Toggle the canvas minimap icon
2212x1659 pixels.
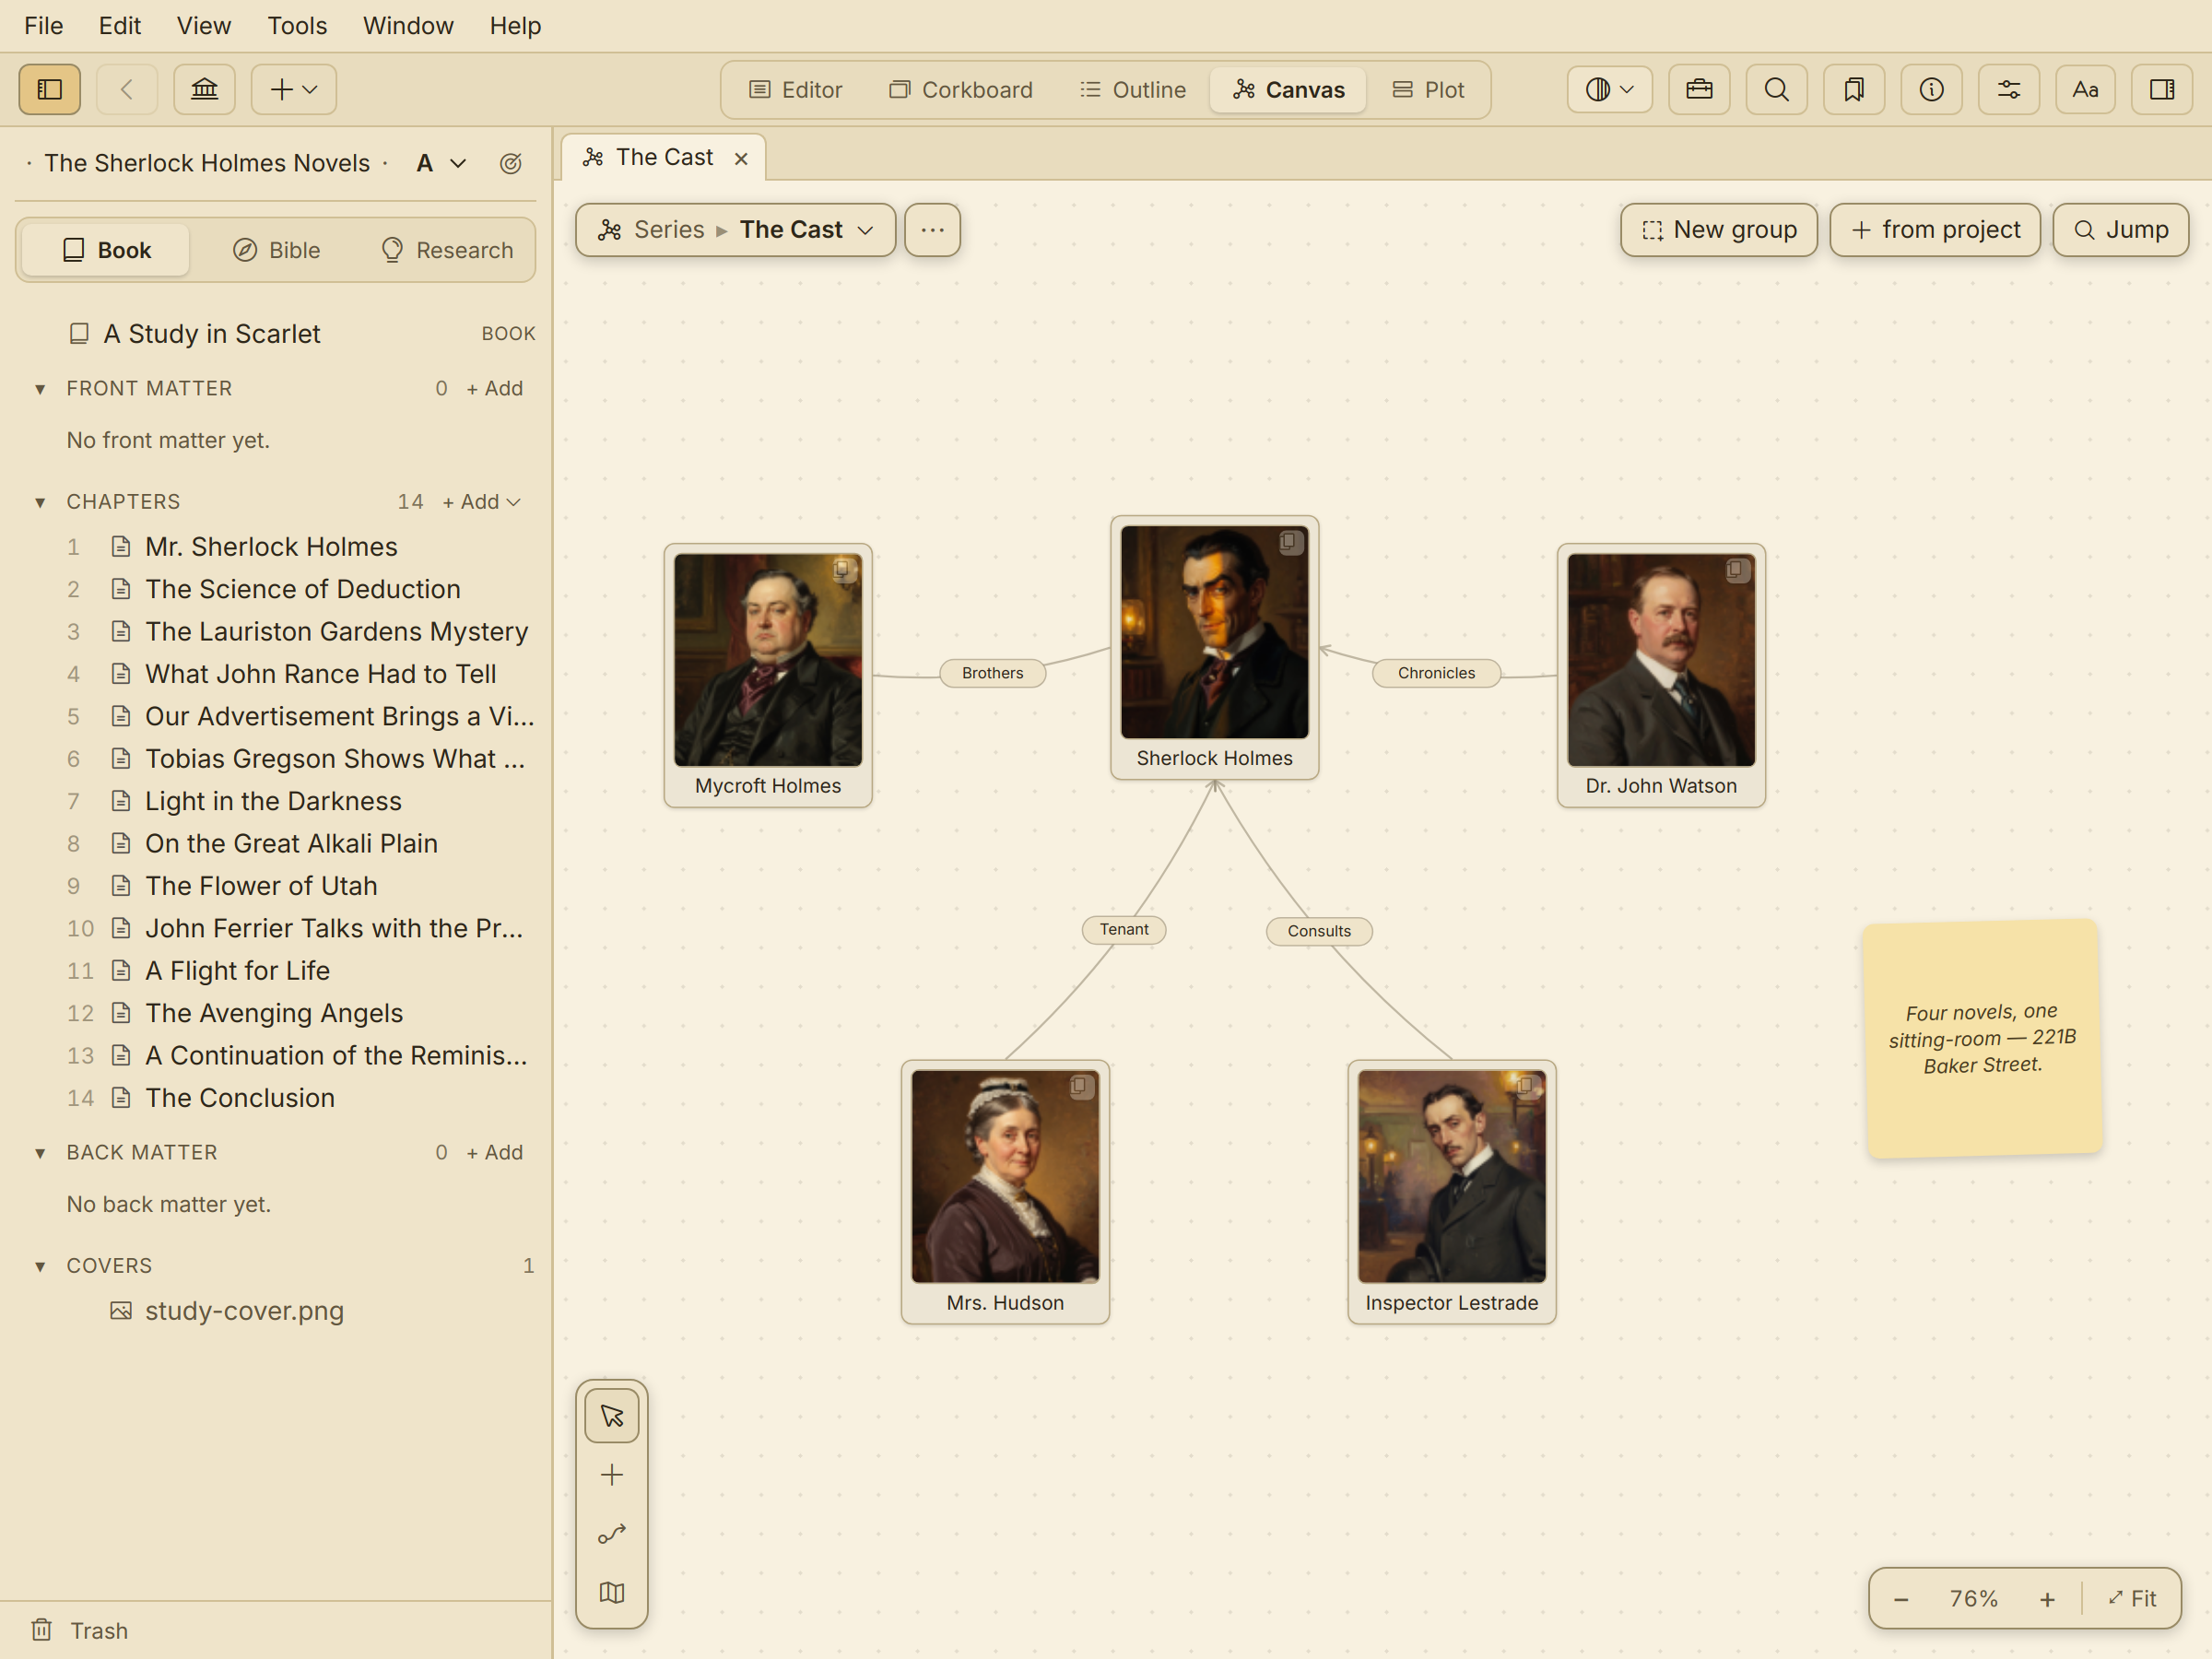(612, 1593)
